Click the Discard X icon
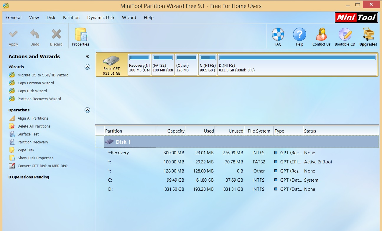The width and height of the screenshot is (382, 231). pos(56,34)
